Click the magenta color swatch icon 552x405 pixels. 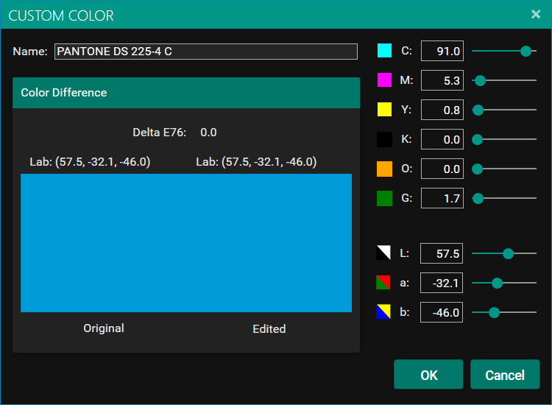384,80
